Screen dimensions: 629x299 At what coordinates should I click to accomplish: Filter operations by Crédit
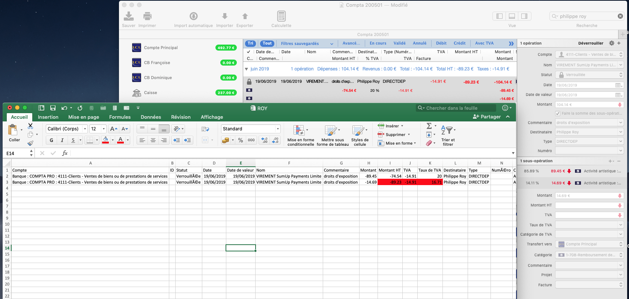click(460, 43)
